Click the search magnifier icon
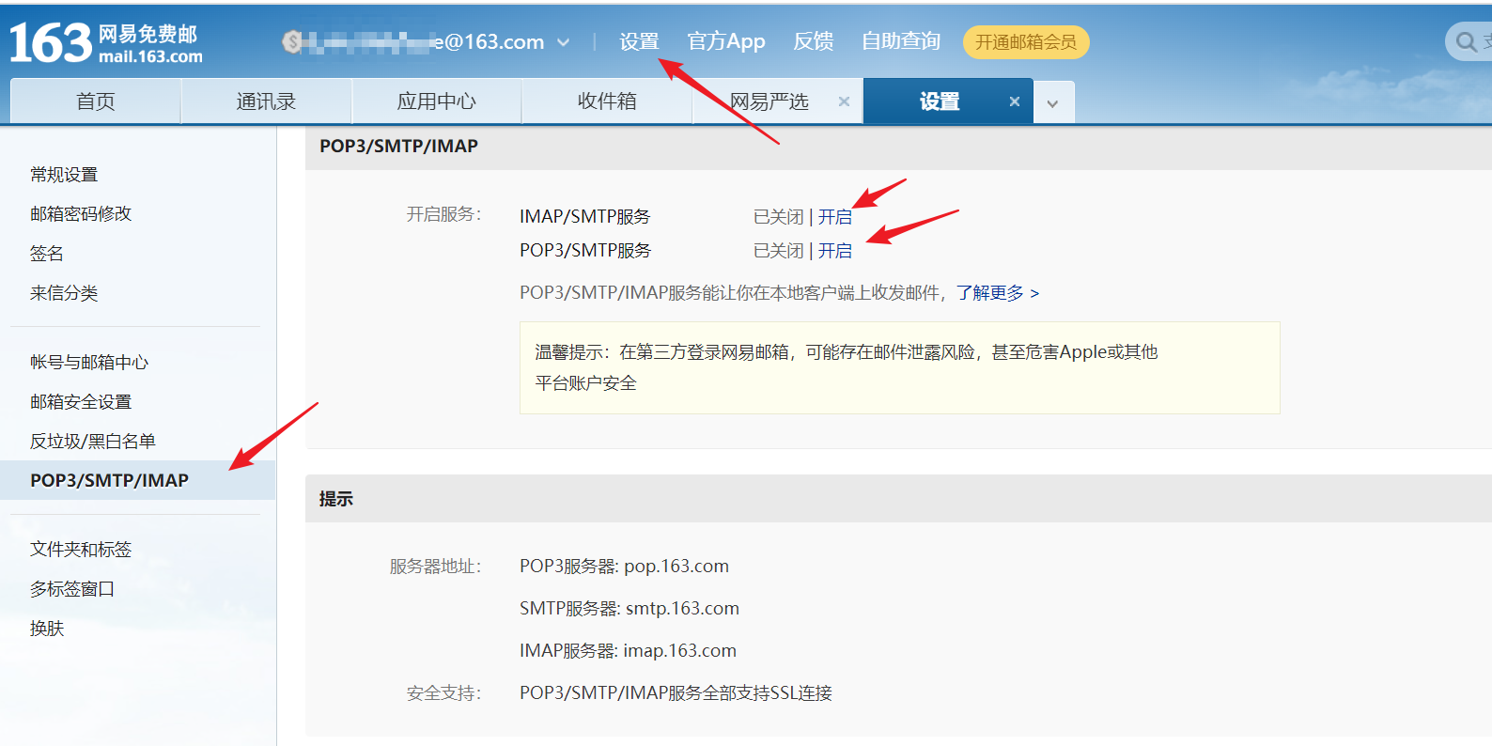This screenshot has width=1492, height=746. [1466, 41]
